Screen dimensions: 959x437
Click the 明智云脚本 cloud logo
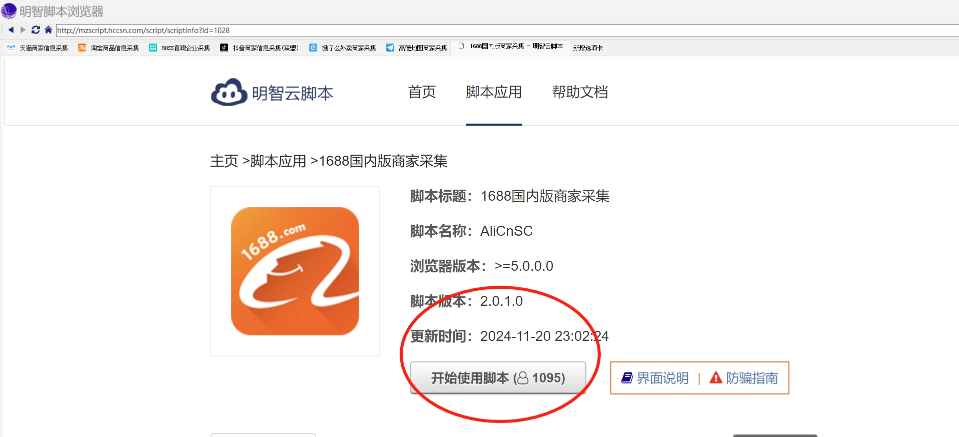coord(272,93)
